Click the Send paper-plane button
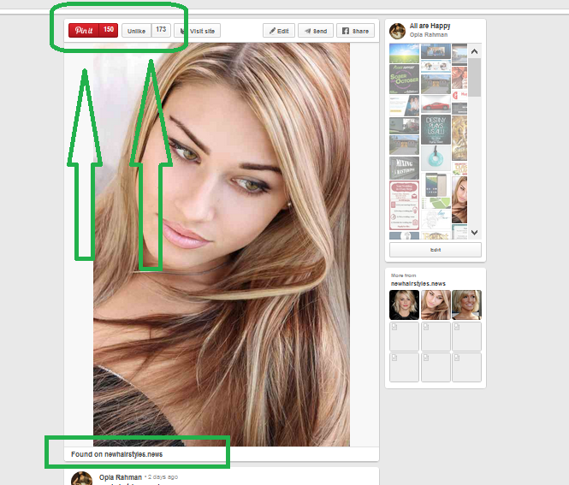569x485 pixels. (x=316, y=31)
